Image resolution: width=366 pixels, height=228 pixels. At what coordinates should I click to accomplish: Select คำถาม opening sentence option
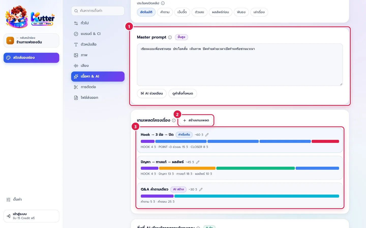pos(165,12)
